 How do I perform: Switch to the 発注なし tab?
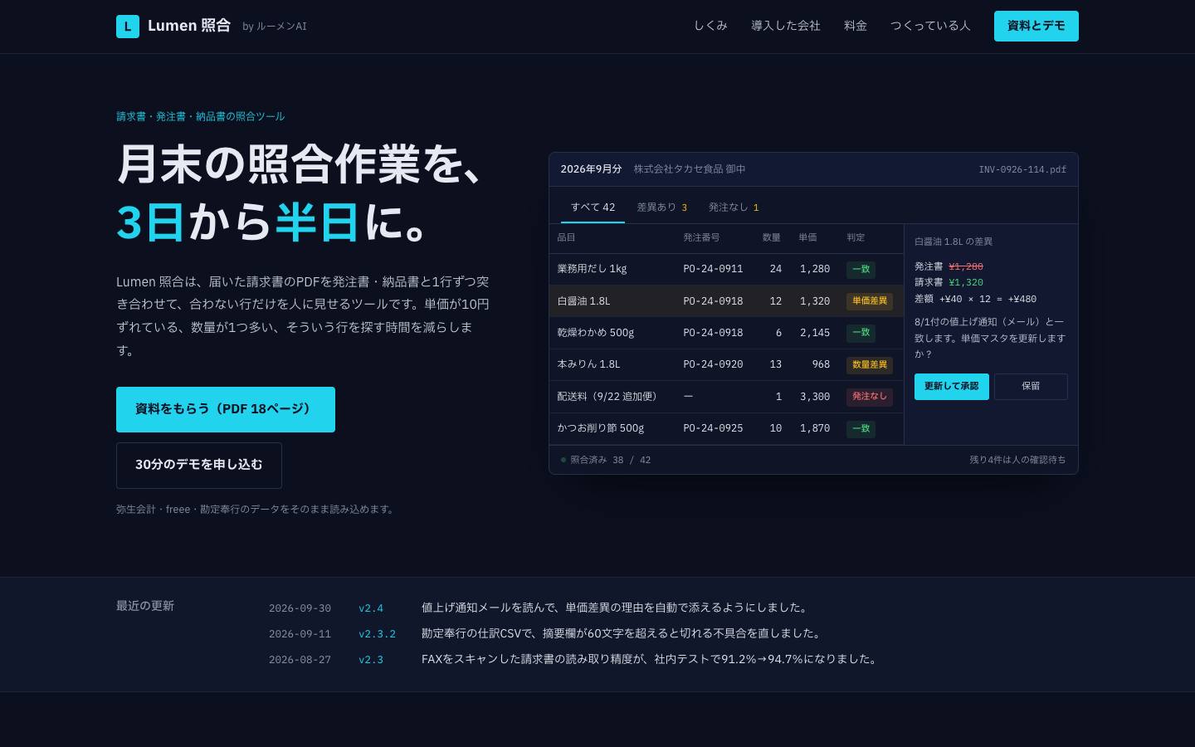(734, 207)
